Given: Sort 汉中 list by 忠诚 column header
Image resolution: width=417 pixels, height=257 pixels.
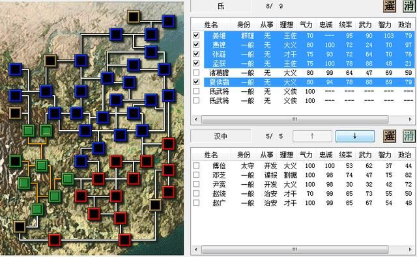Looking at the screenshot, I should tap(326, 155).
